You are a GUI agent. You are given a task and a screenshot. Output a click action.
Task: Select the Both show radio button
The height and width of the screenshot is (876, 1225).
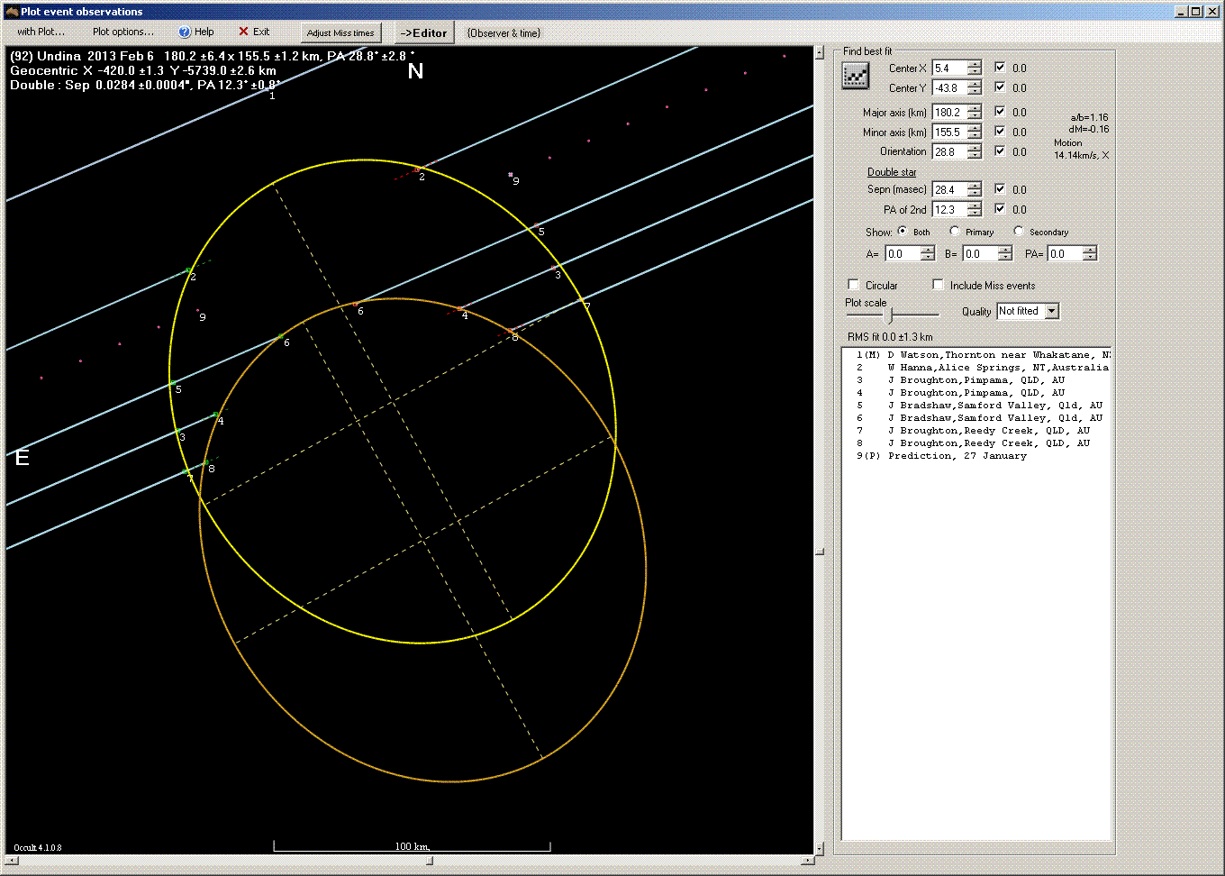[x=903, y=231]
